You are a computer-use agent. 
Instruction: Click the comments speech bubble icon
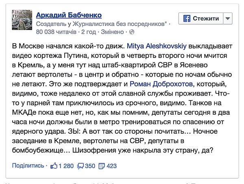point(80,165)
